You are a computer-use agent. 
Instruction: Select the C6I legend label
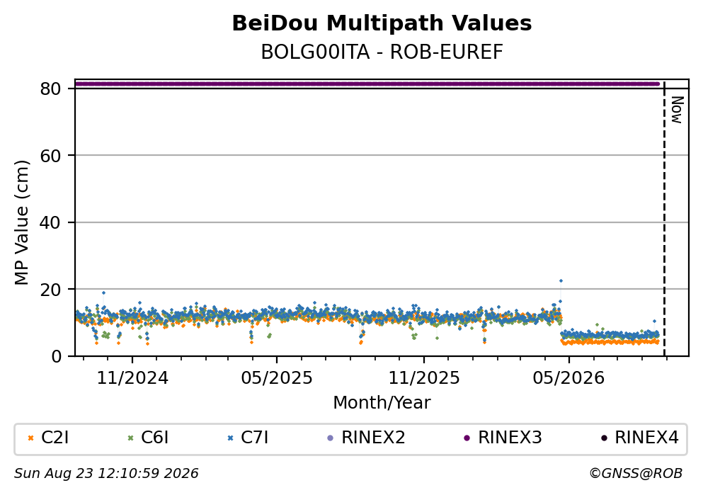(154, 438)
